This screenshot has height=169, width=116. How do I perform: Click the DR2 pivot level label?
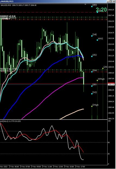tap(95, 55)
